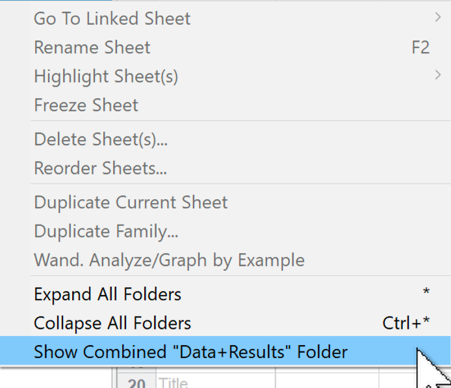Screen dimensions: 451x388
Task: Choose Rename Sheet from the menu
Action: [92, 48]
